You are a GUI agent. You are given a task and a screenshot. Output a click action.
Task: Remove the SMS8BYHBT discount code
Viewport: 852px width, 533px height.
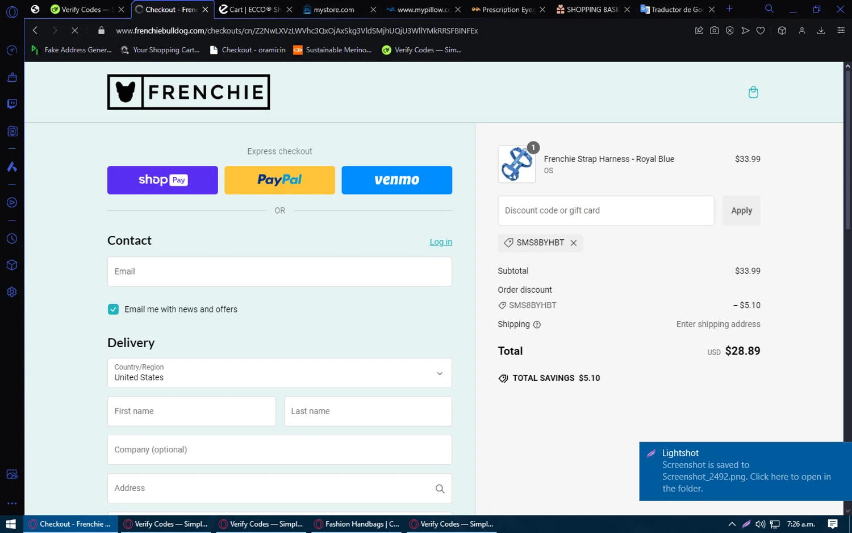(574, 243)
